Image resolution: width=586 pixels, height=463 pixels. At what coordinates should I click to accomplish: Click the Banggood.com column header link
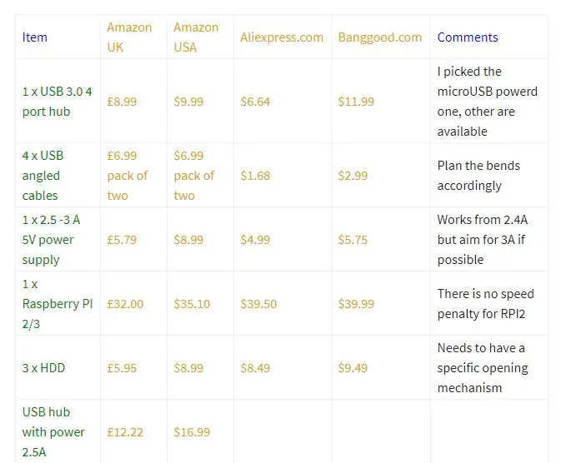380,37
